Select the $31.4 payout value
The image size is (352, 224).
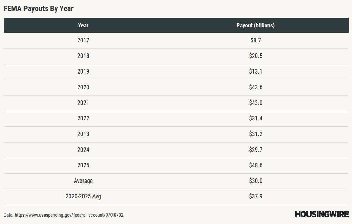tap(255, 118)
